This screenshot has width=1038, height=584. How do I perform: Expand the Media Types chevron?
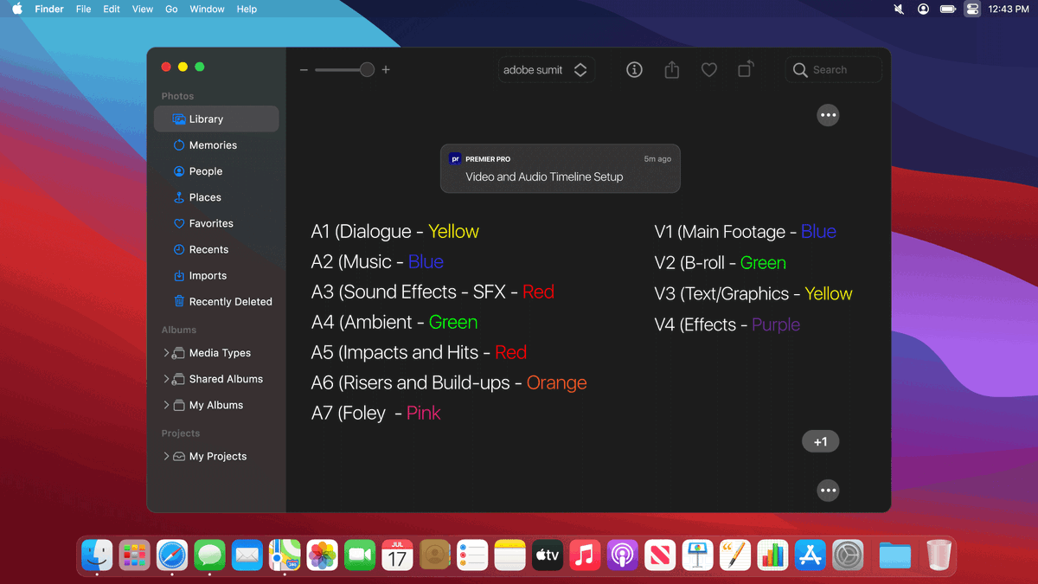coord(166,353)
